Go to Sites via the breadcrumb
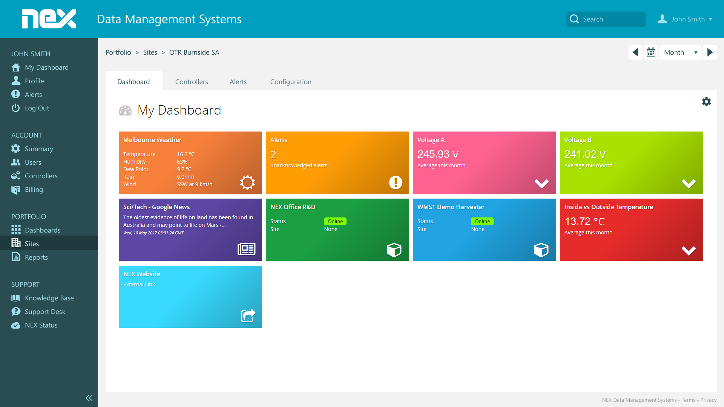The image size is (724, 407). click(x=150, y=52)
